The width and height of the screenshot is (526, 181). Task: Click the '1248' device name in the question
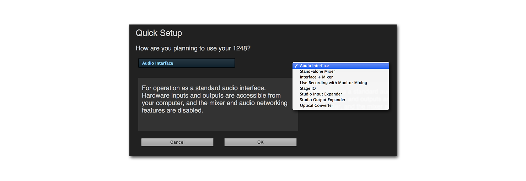pyautogui.click(x=240, y=48)
